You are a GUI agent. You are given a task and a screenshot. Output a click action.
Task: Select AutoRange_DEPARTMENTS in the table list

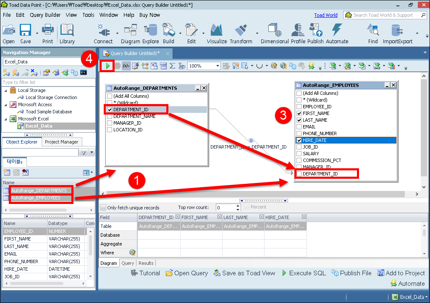[x=39, y=191]
